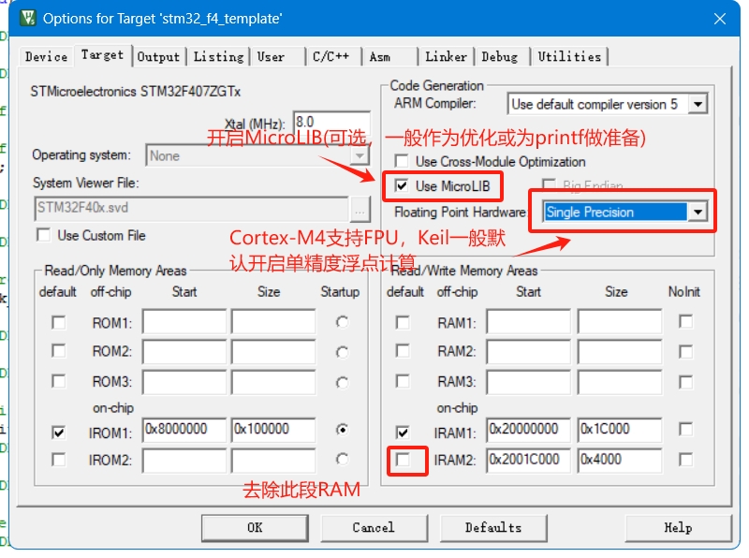The width and height of the screenshot is (749, 558).
Task: Click the Cancel button
Action: click(374, 528)
